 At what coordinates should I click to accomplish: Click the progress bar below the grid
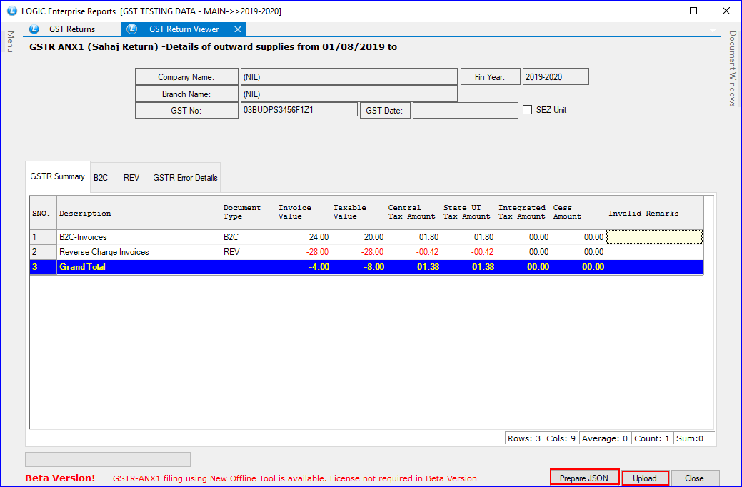(x=108, y=460)
